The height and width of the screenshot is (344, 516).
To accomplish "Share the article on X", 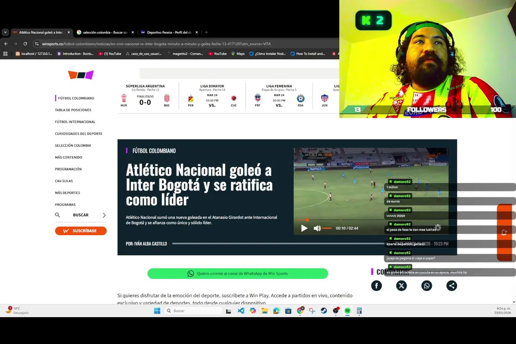I will 401,286.
